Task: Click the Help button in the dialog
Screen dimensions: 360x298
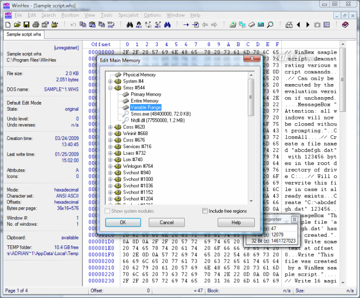Action: (236, 223)
